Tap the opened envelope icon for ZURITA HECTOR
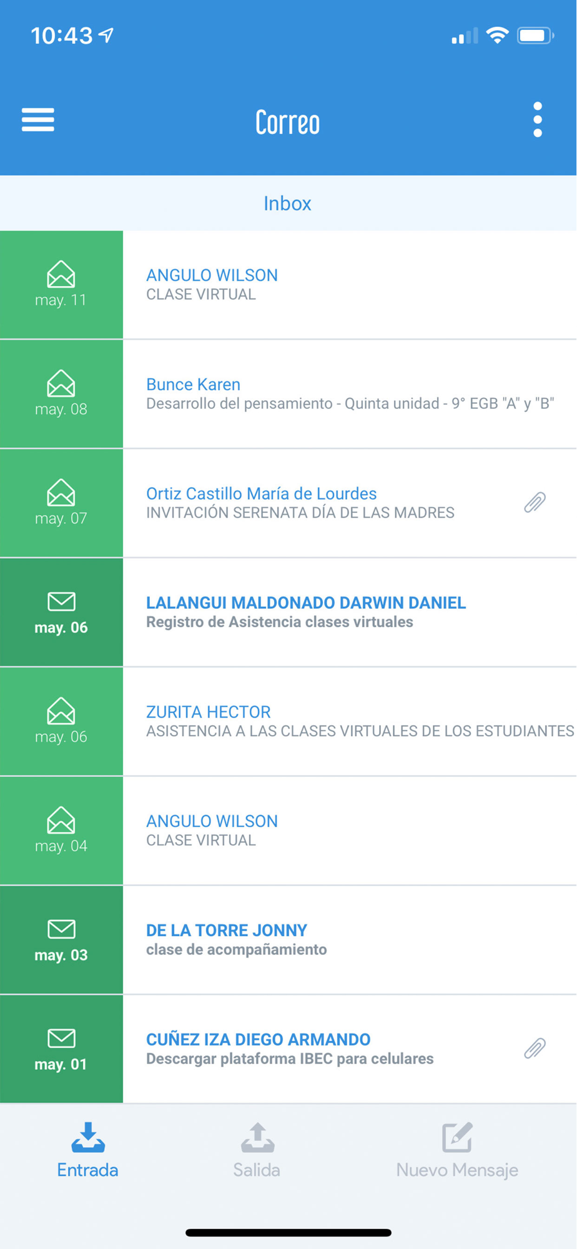The height and width of the screenshot is (1249, 577). 61,711
